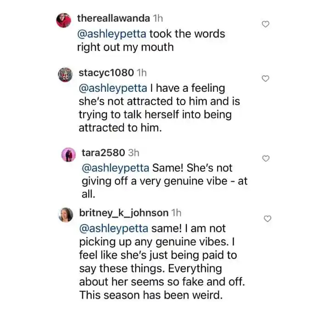Like tara2580's comment via heart icon
This screenshot has width=312, height=312.
[x=266, y=158]
